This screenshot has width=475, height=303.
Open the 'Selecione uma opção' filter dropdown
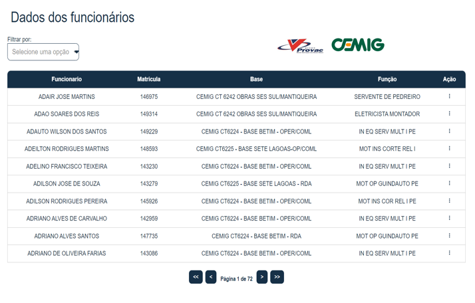(43, 52)
